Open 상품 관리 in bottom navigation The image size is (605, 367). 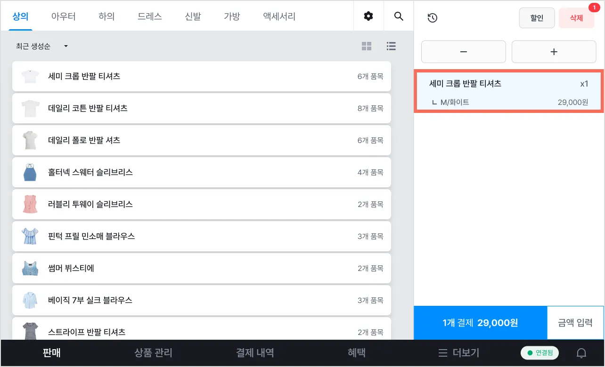pos(153,353)
